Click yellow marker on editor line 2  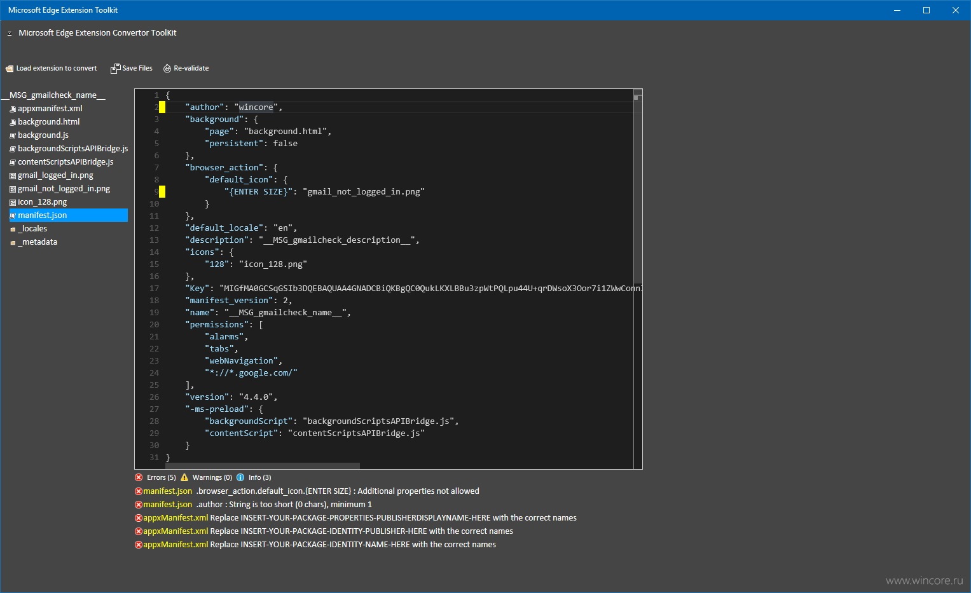click(x=162, y=107)
